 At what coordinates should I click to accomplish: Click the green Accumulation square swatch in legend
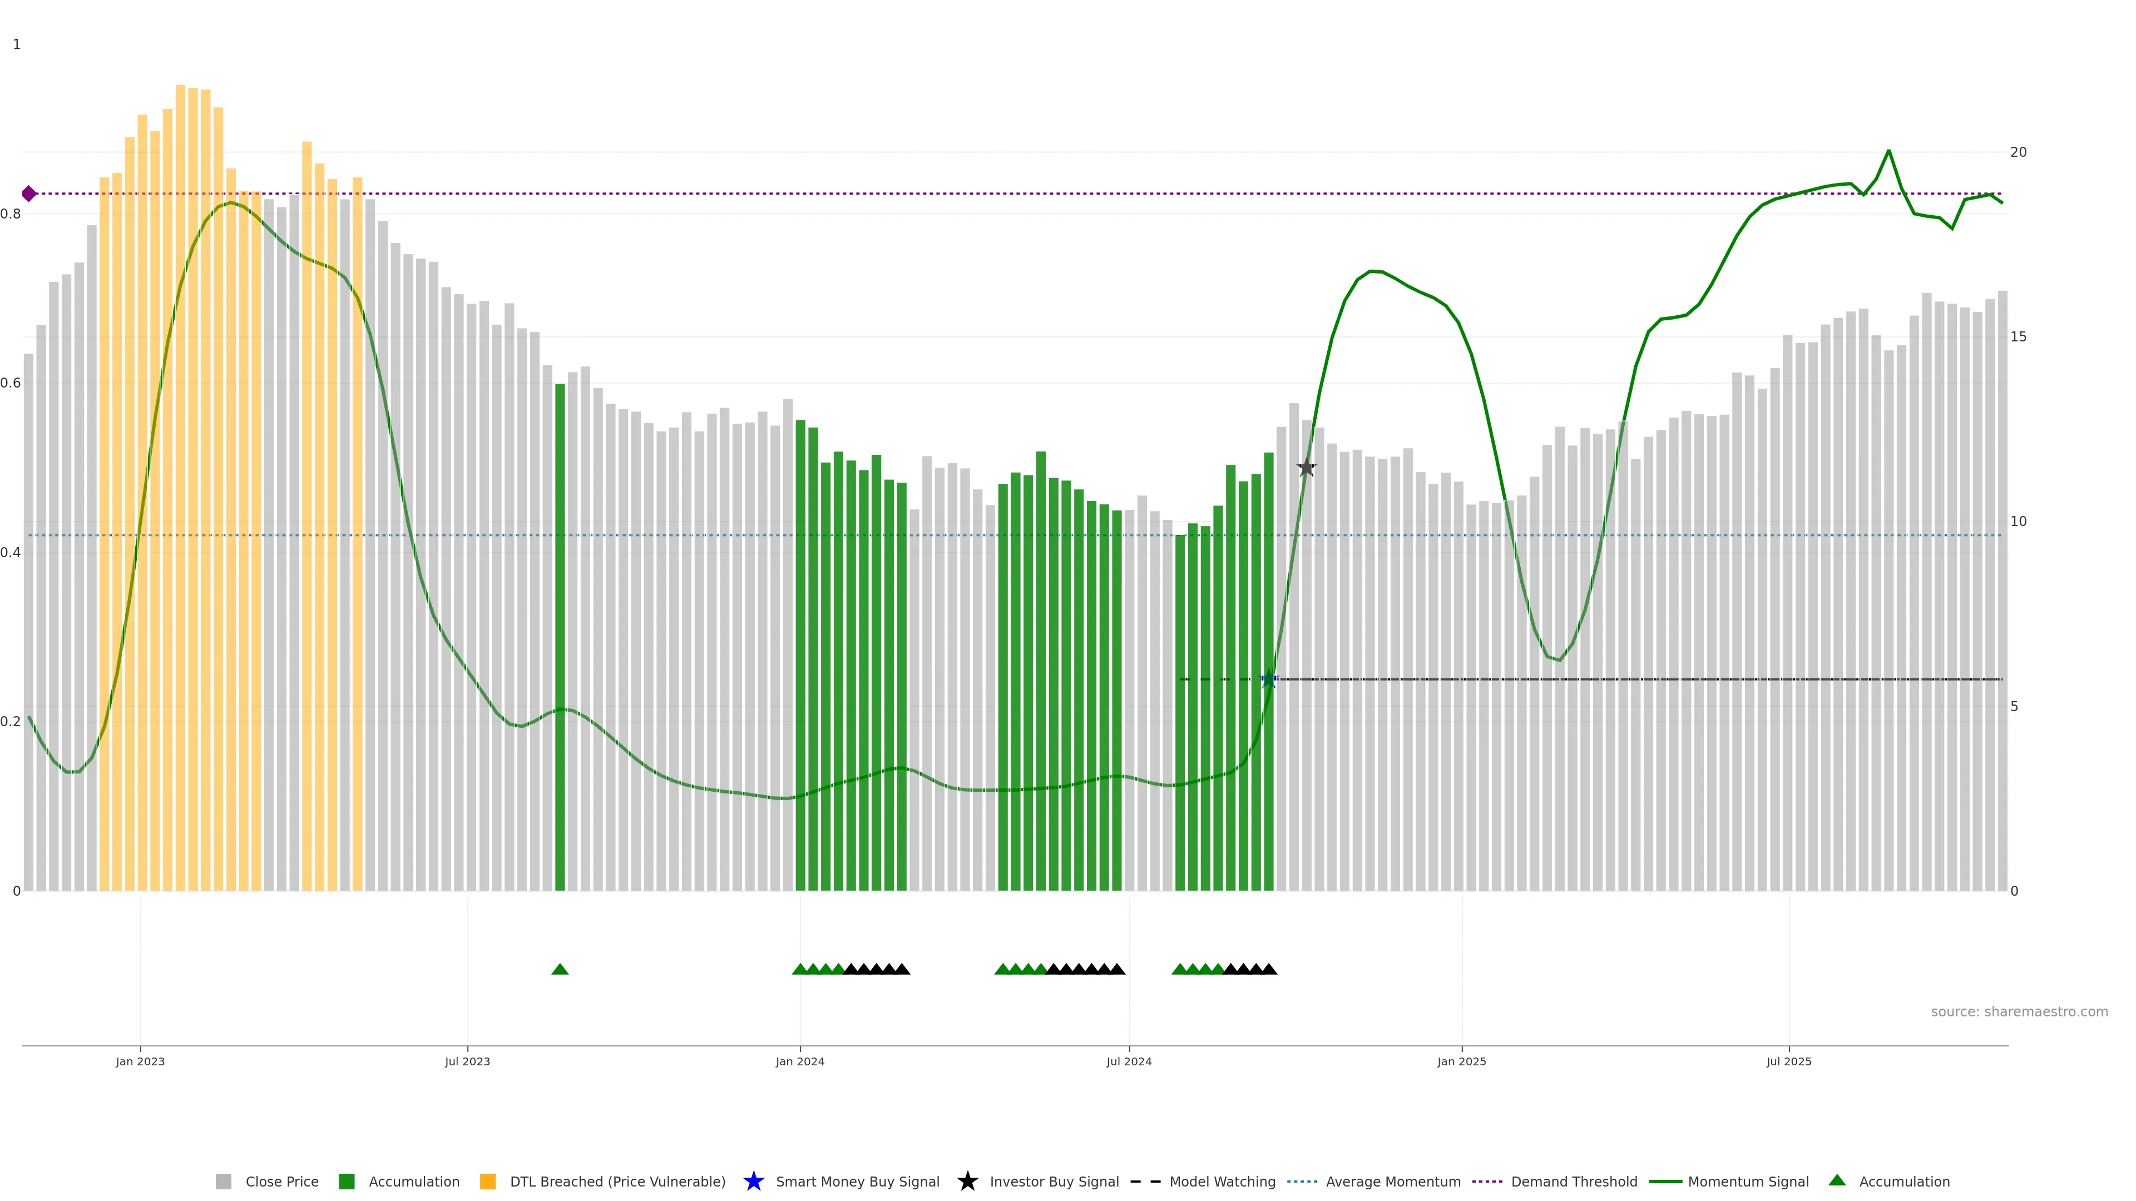coord(347,1181)
